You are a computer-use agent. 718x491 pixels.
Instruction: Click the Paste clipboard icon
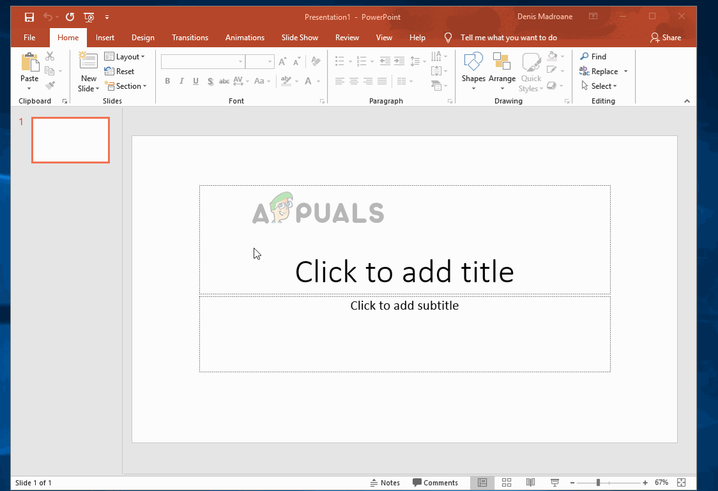[x=29, y=63]
